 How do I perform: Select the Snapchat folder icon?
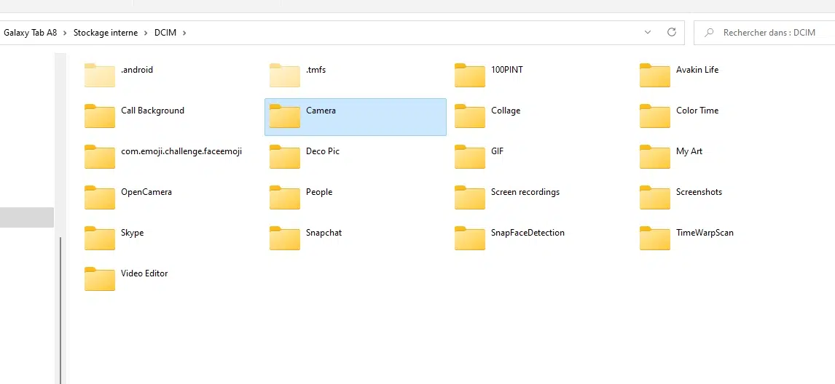[285, 239]
